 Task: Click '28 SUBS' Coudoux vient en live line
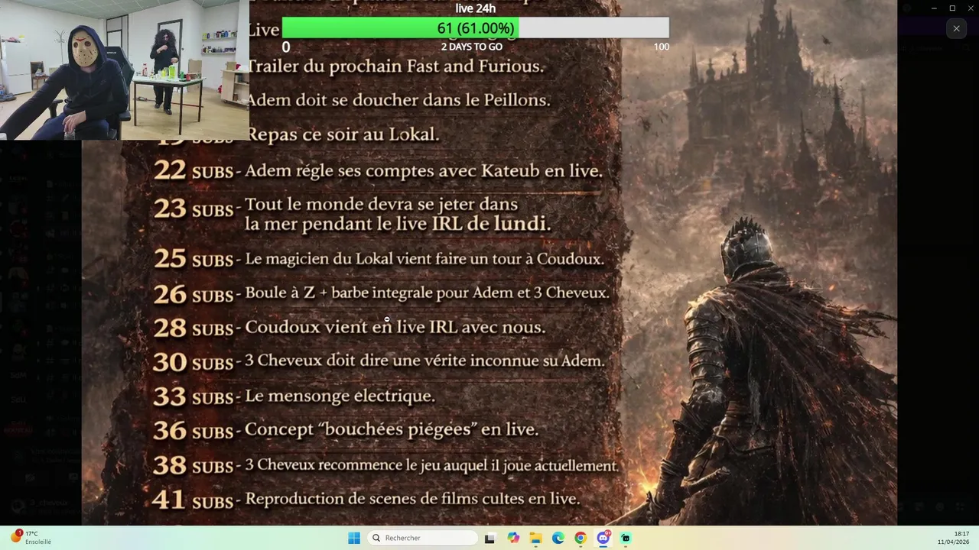(350, 328)
